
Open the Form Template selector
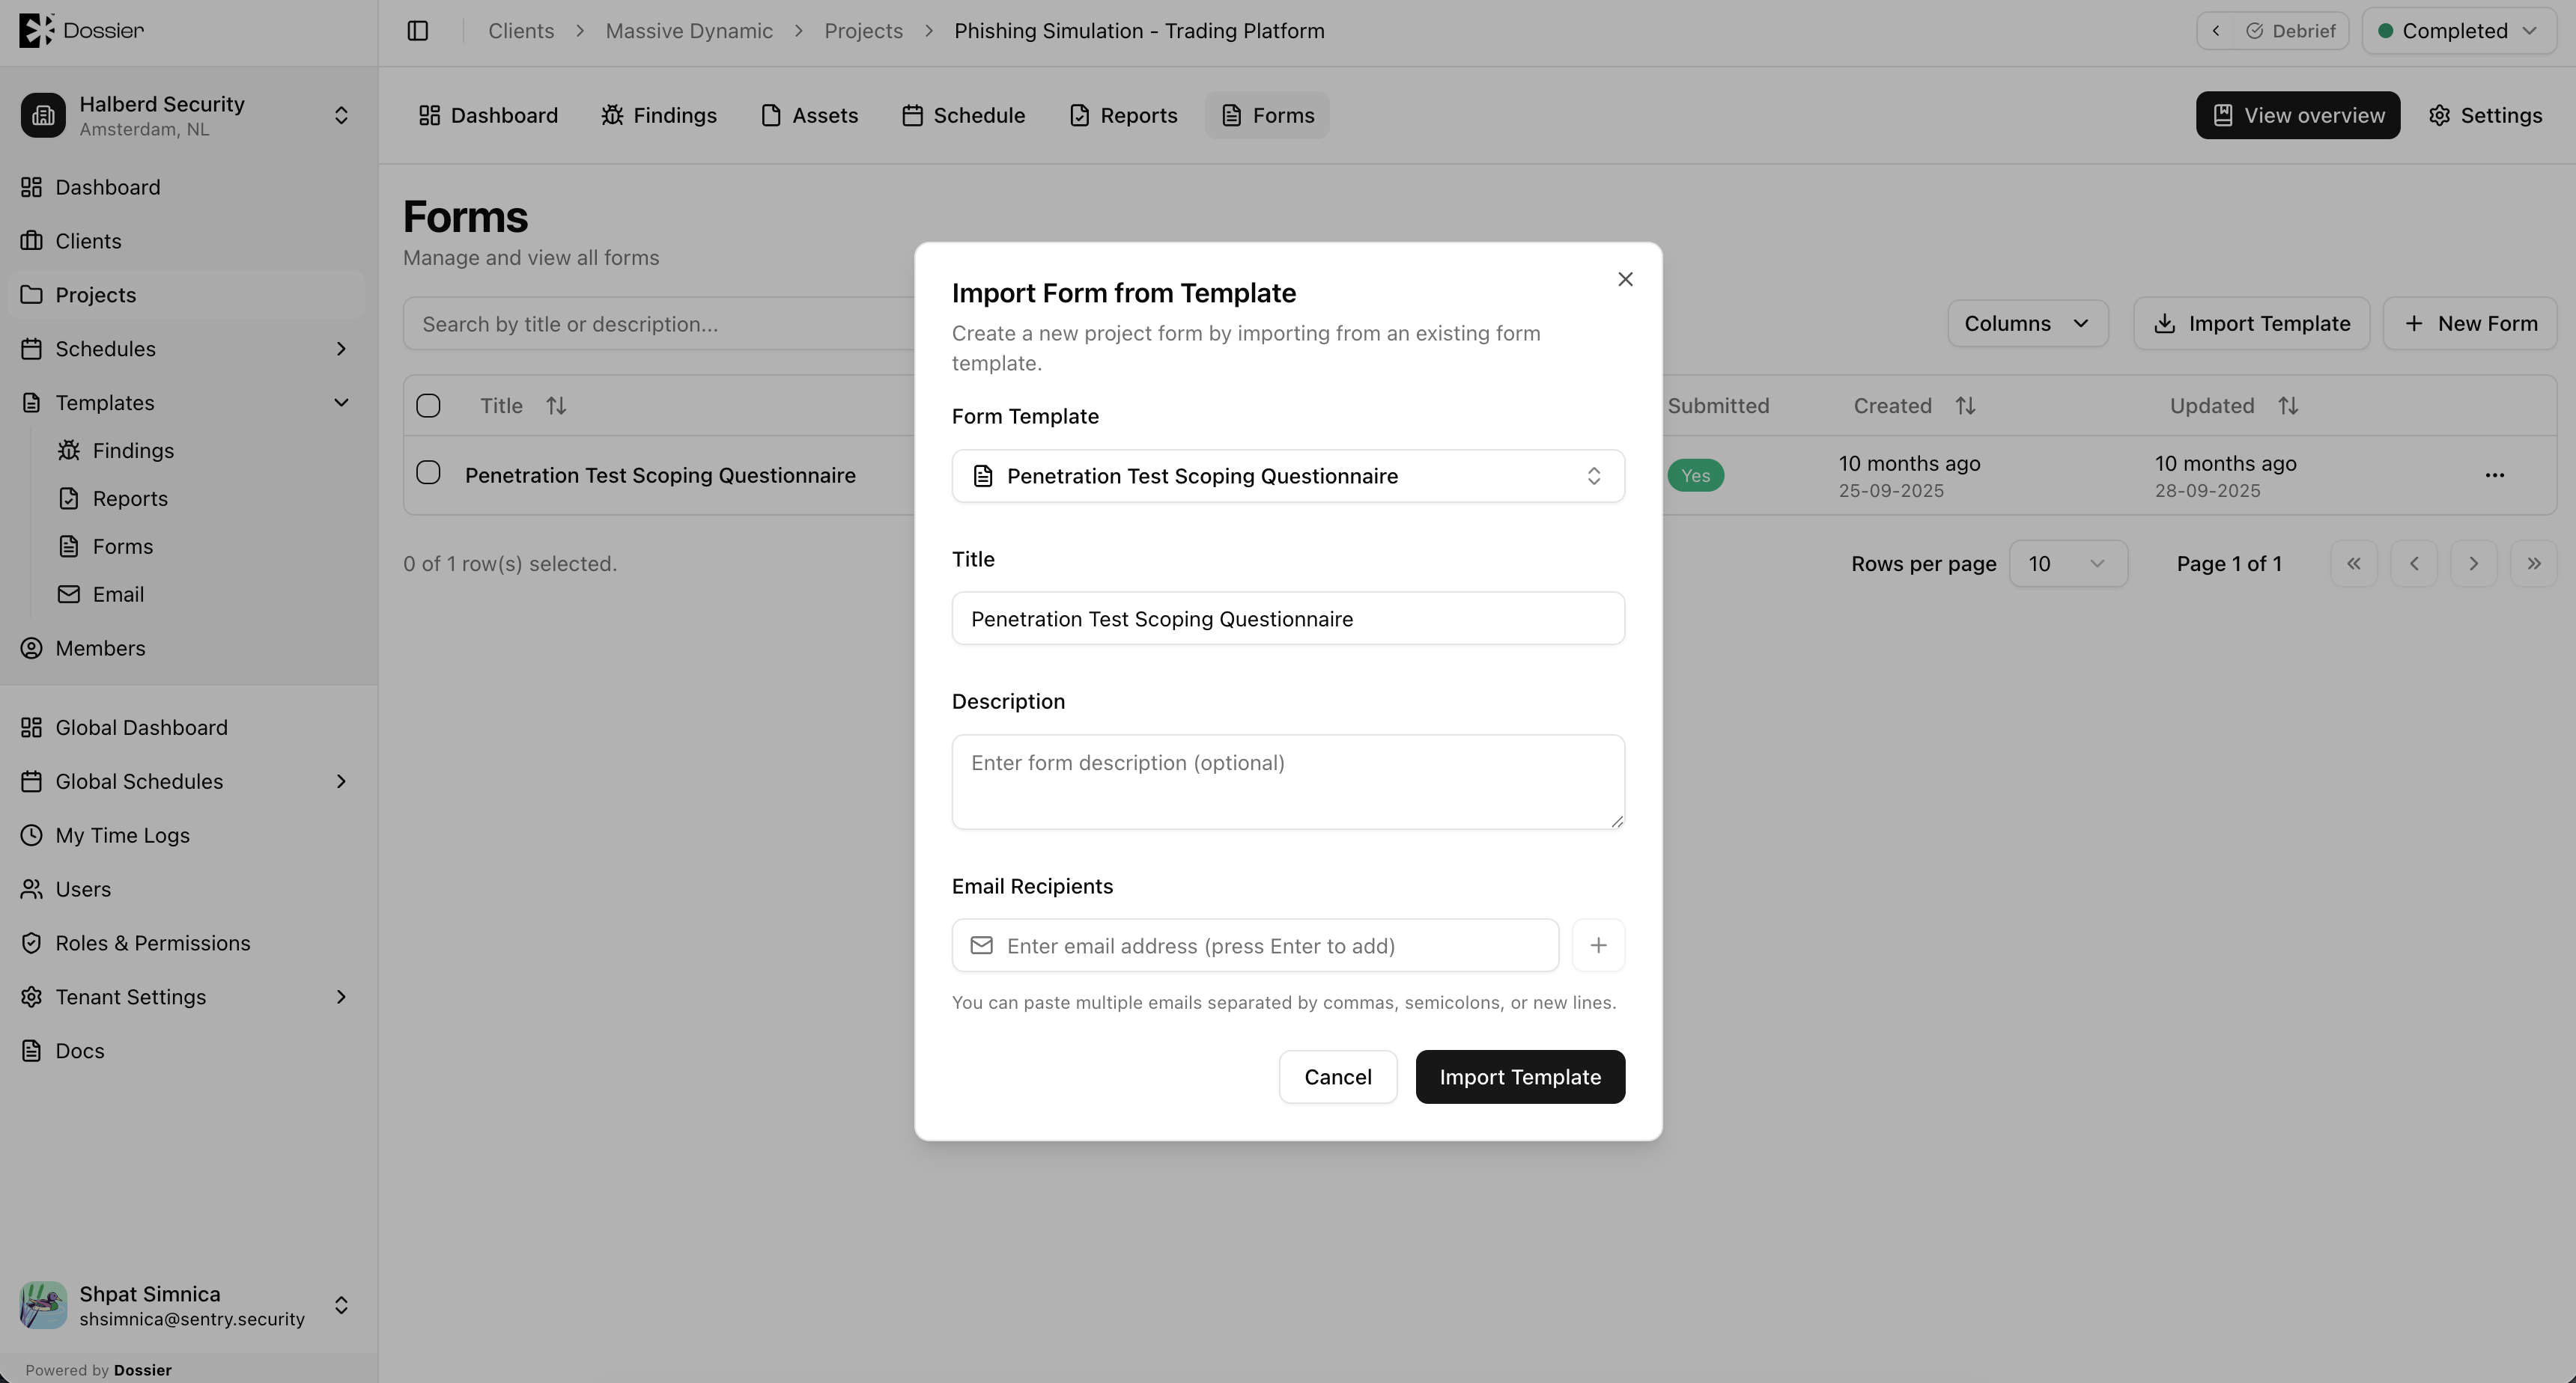(x=1288, y=476)
